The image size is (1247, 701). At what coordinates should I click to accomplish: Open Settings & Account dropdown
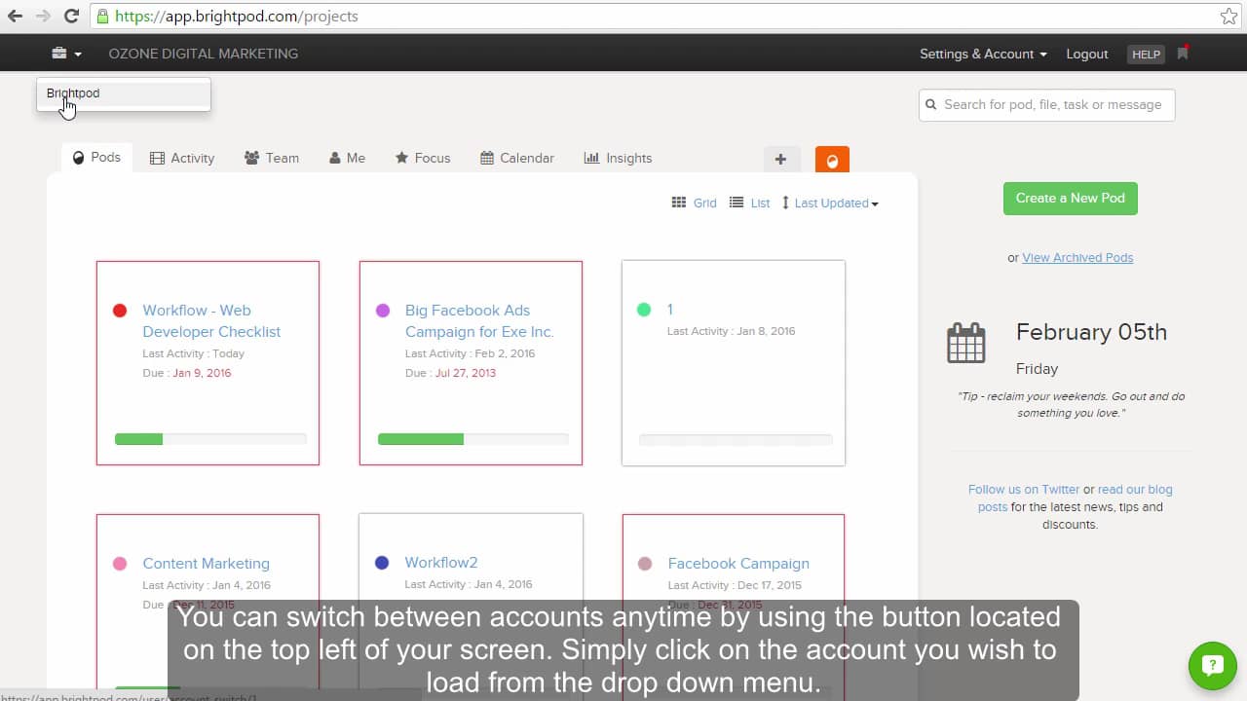tap(983, 54)
